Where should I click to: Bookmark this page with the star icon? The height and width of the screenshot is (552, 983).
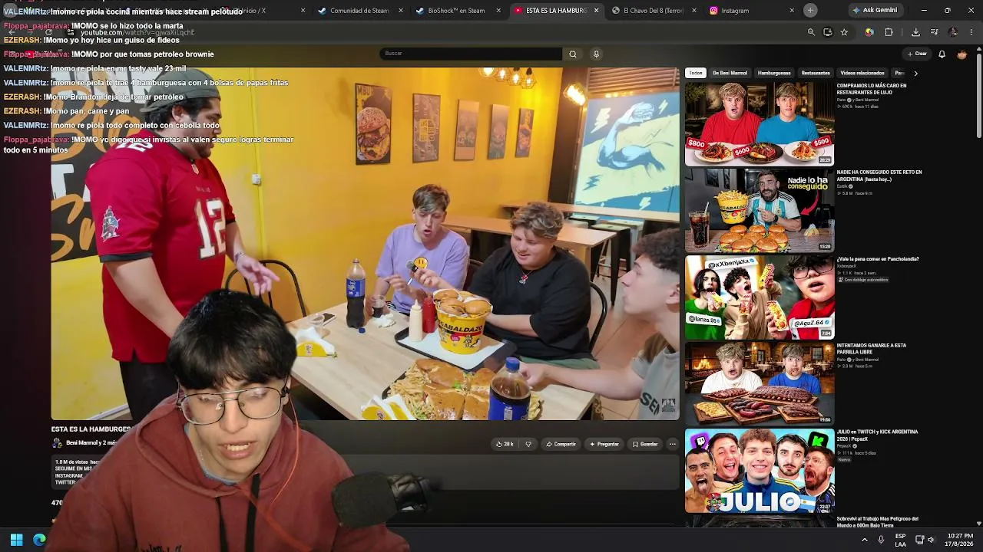coord(844,32)
